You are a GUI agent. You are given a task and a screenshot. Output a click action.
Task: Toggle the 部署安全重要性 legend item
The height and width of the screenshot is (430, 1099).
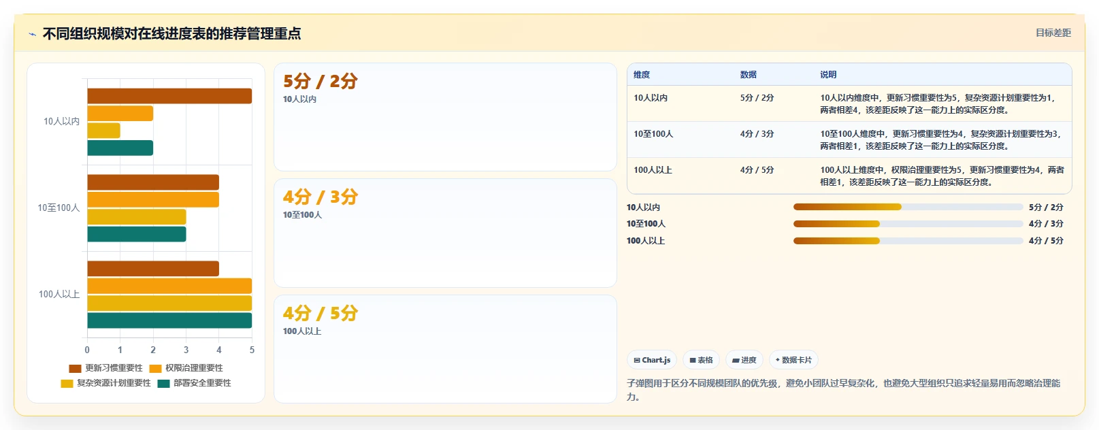tap(195, 383)
